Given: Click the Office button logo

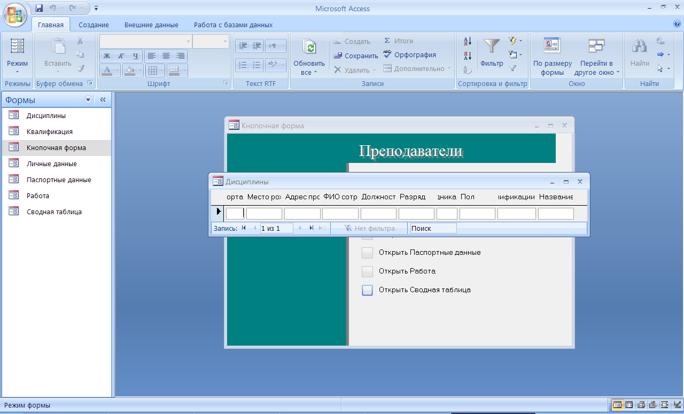Looking at the screenshot, I should click(x=15, y=14).
